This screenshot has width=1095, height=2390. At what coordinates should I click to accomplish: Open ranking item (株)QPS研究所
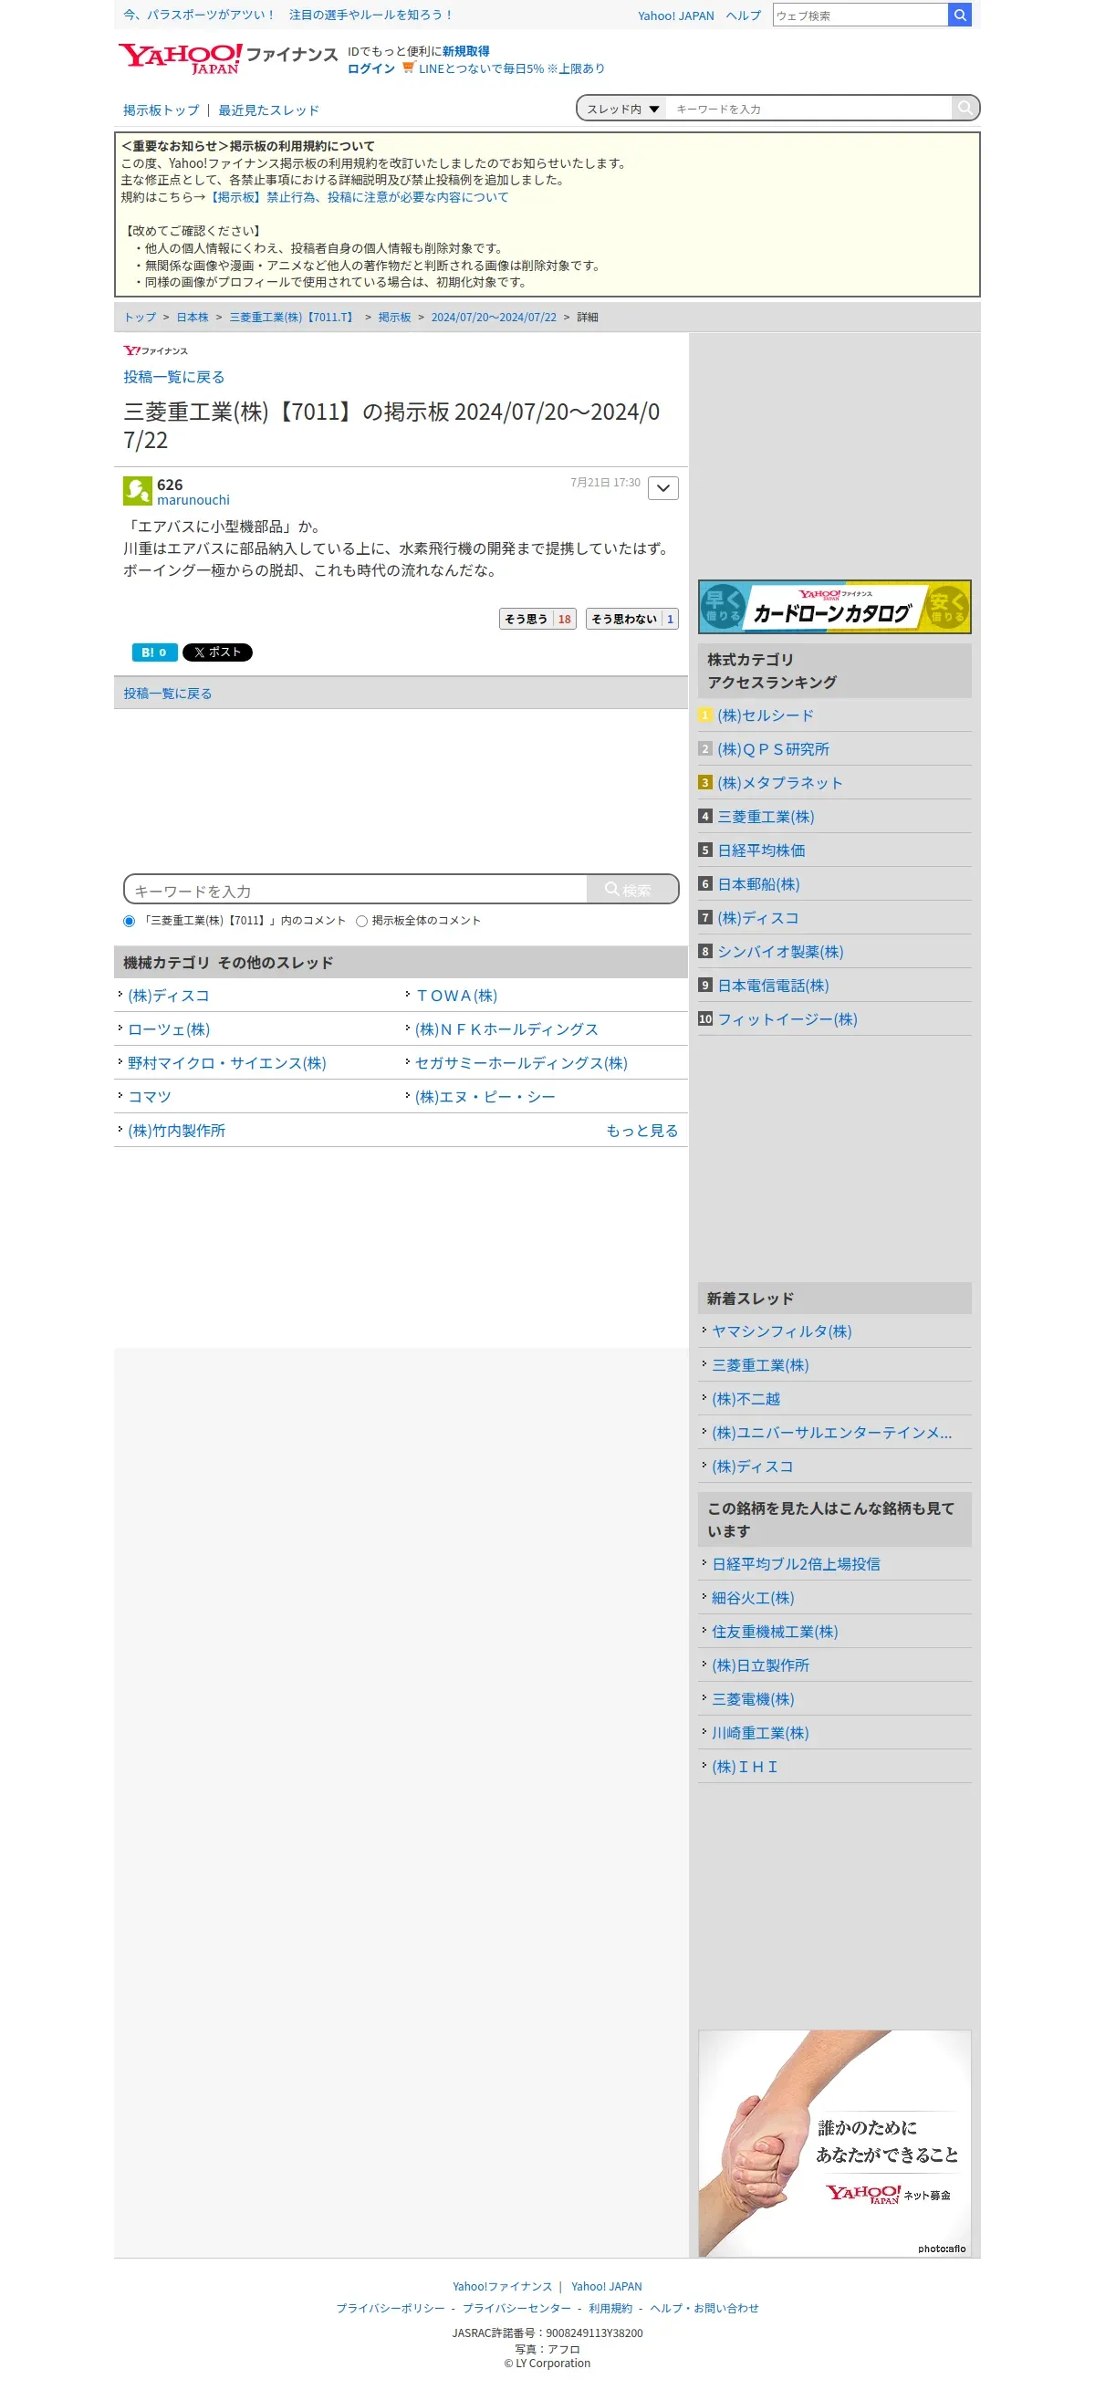point(773,748)
